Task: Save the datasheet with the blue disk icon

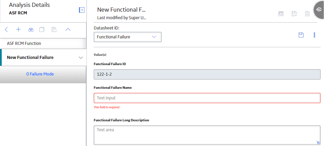Action: (x=301, y=35)
